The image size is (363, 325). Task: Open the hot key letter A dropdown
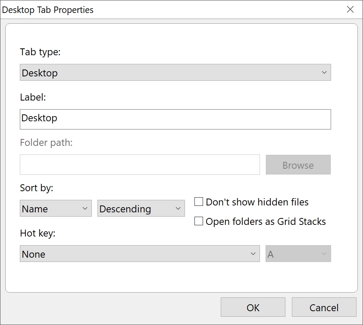tap(298, 254)
